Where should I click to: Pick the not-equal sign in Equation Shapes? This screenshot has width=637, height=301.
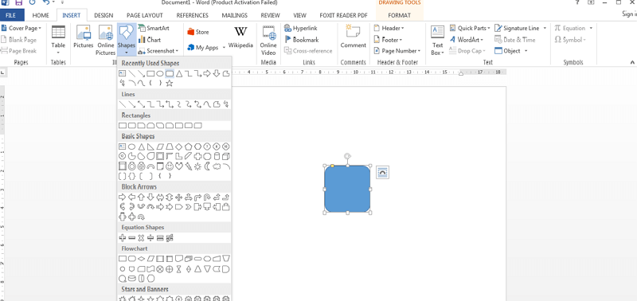pyautogui.click(x=170, y=238)
